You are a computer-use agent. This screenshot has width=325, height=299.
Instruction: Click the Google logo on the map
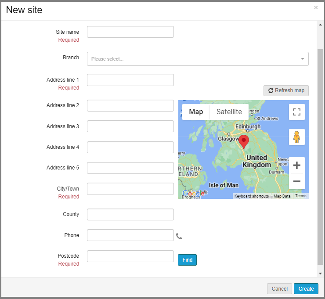click(x=193, y=193)
